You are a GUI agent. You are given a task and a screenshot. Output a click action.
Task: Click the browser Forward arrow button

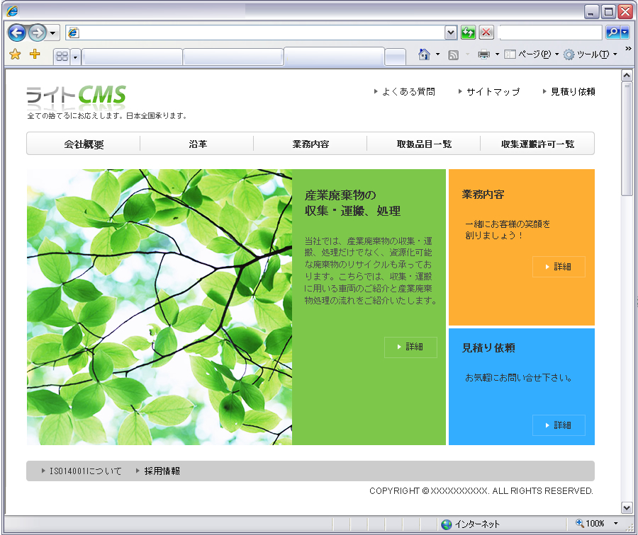point(37,33)
